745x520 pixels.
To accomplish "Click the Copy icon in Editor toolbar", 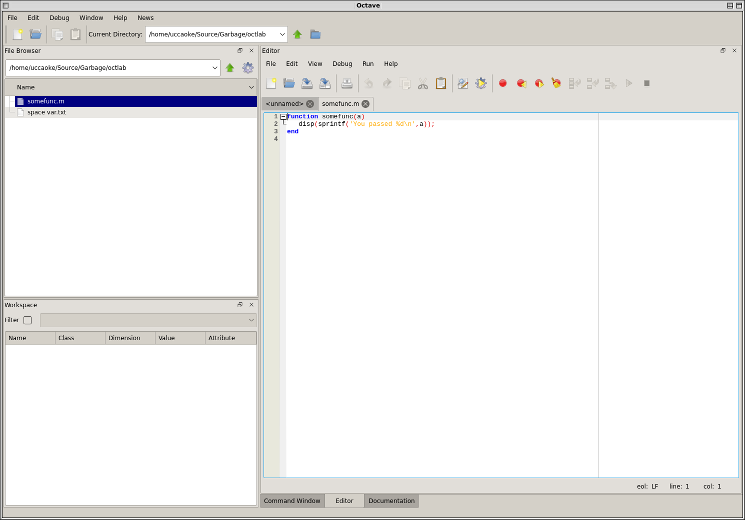I will (x=405, y=83).
